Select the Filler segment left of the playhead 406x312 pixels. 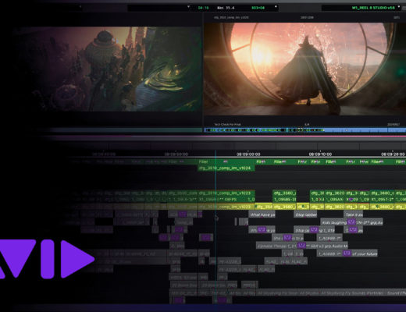(x=207, y=161)
